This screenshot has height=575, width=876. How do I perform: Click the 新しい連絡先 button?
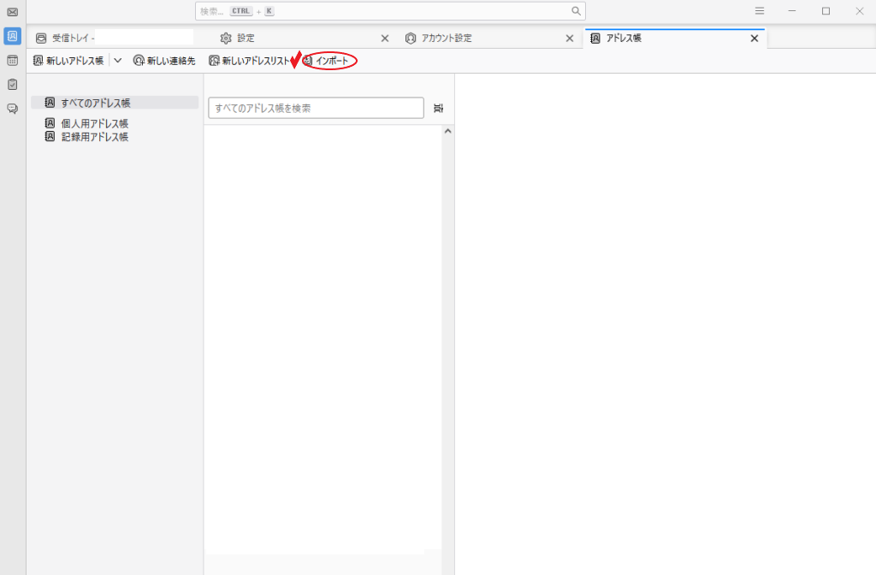pyautogui.click(x=164, y=61)
